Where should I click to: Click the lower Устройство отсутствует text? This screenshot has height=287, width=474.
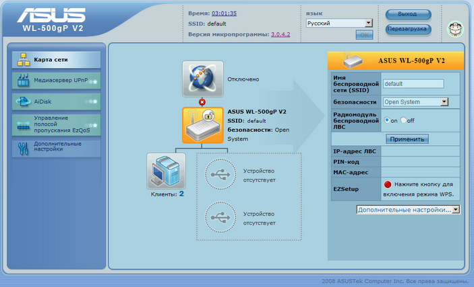[x=260, y=218]
